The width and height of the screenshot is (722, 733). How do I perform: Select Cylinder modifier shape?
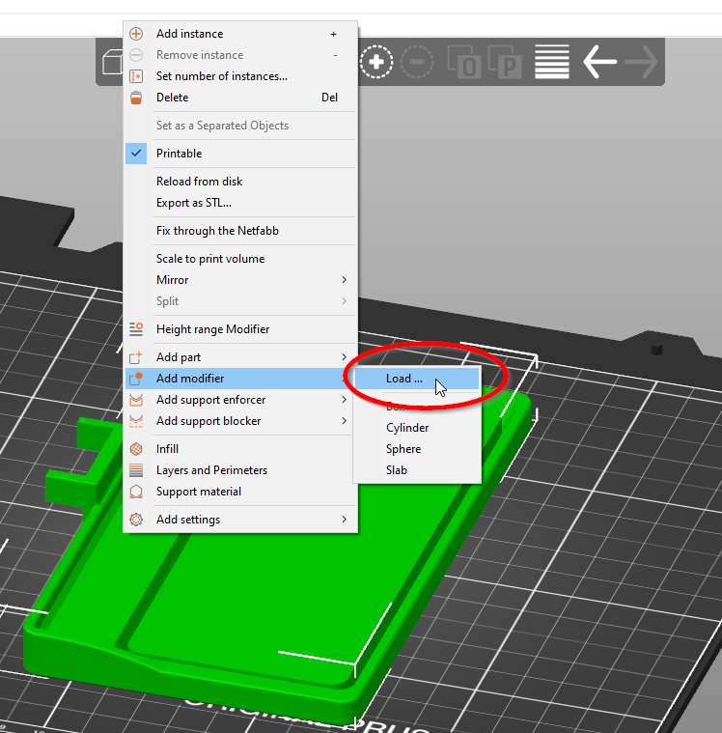[417, 428]
